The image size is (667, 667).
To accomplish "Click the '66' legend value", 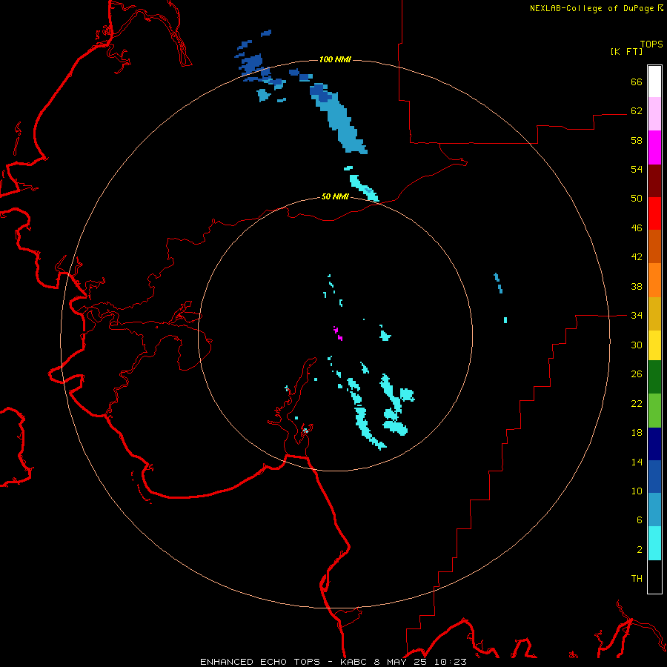I will (x=637, y=82).
